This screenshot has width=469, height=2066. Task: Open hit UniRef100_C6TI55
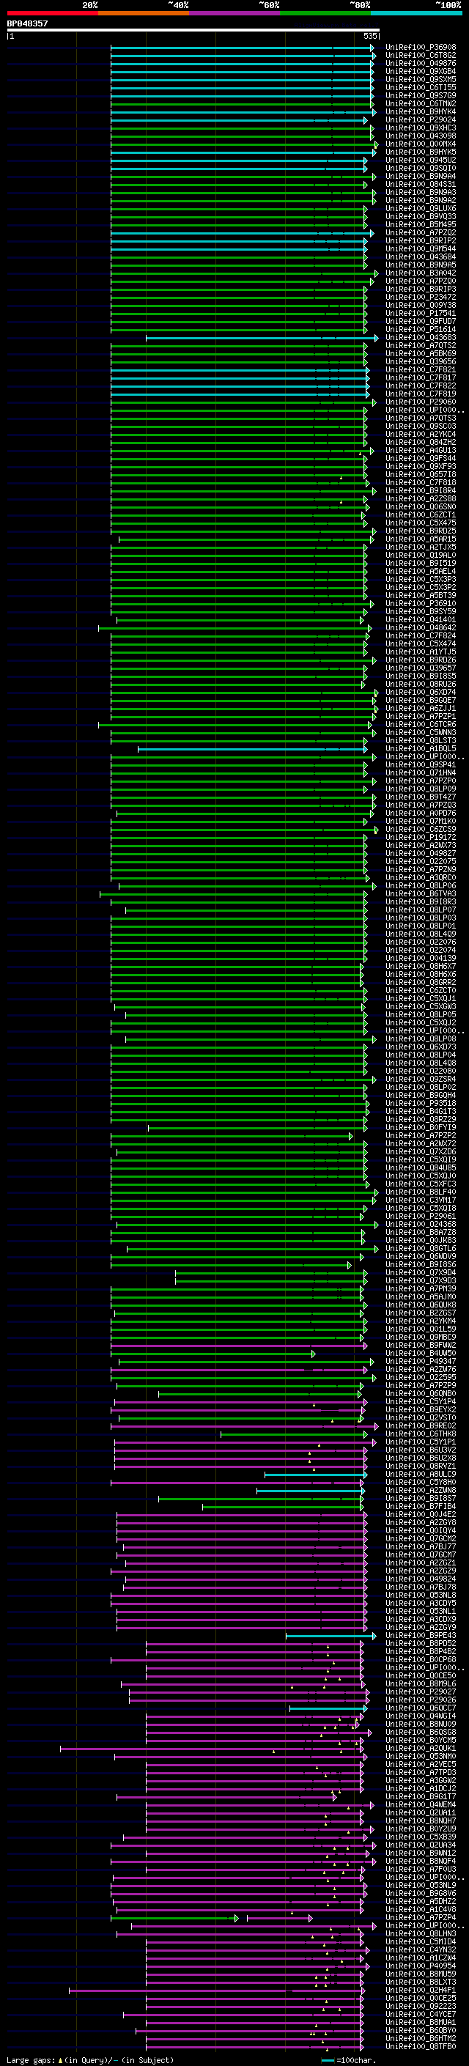(x=421, y=87)
